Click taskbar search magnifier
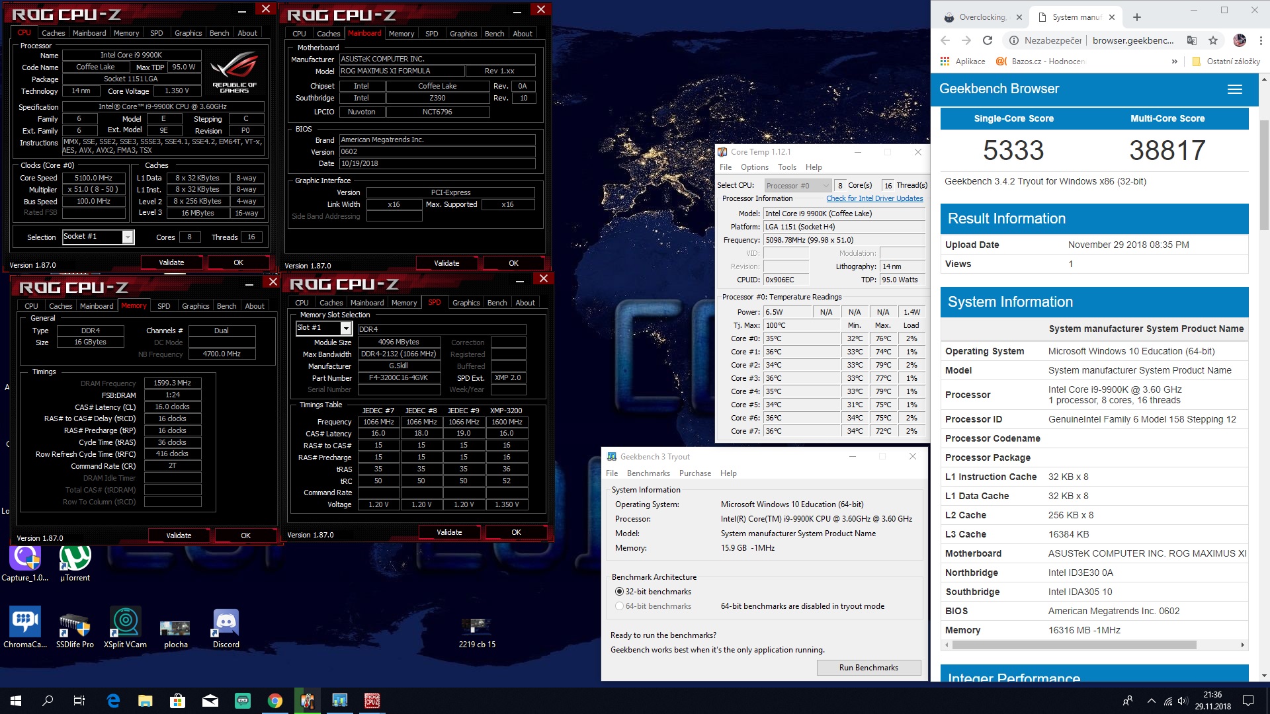Viewport: 1270px width, 714px height. click(x=48, y=701)
